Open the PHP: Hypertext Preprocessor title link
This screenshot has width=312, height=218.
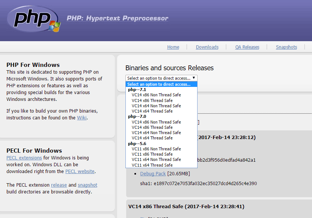(117, 18)
